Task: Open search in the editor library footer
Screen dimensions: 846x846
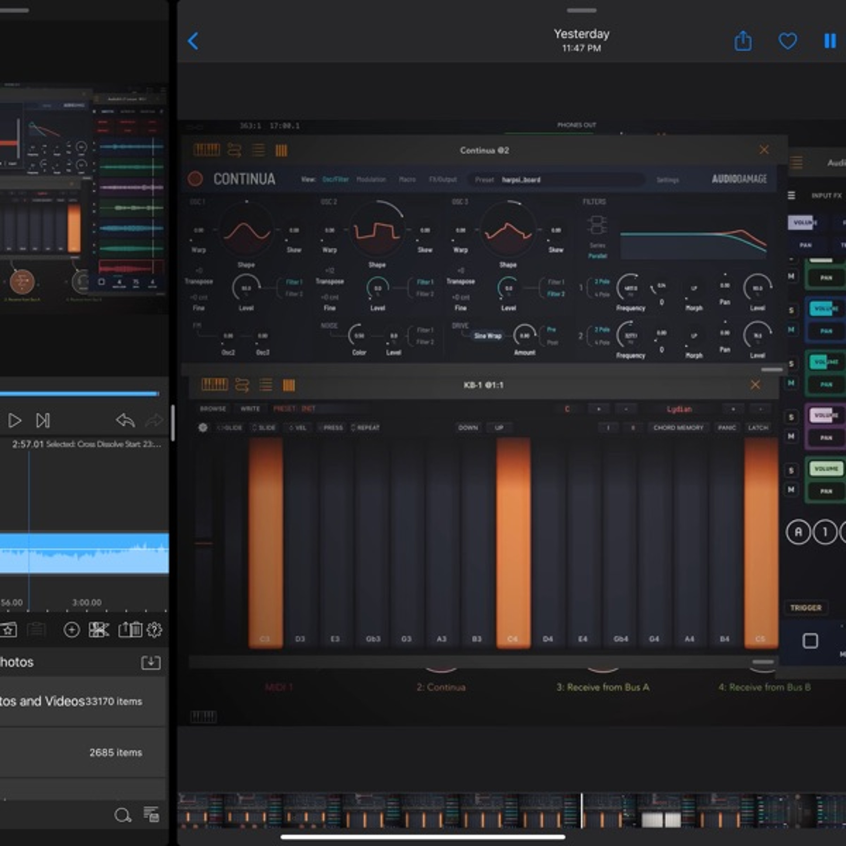Action: 122,815
